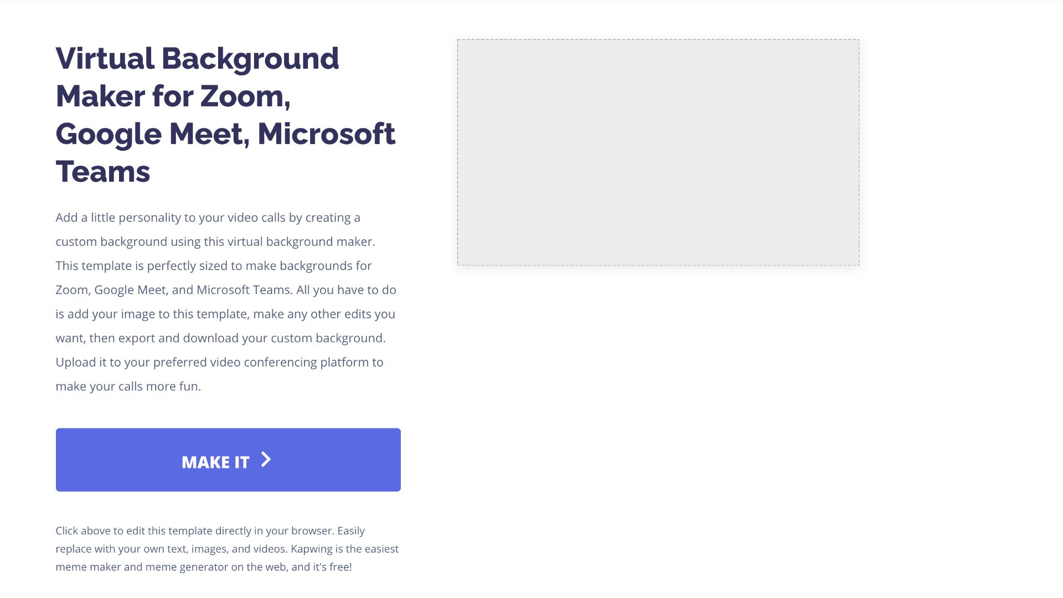
Task: Click the "make your calls more fun." line
Action: coord(128,386)
